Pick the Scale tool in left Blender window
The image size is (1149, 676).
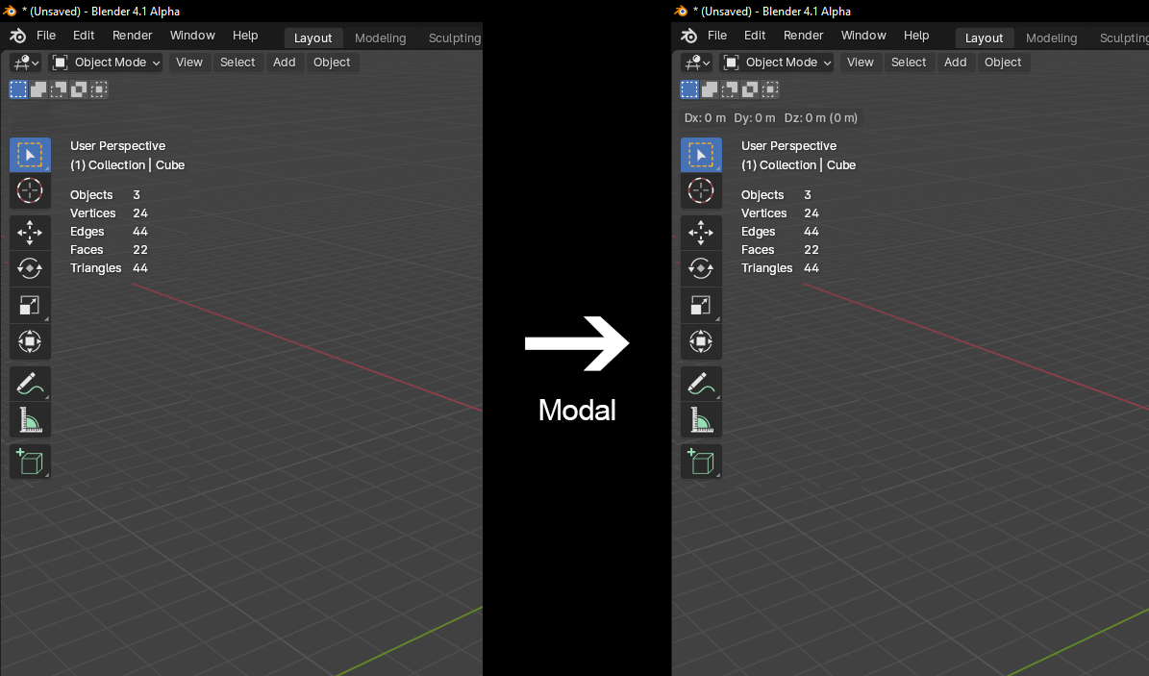[30, 305]
